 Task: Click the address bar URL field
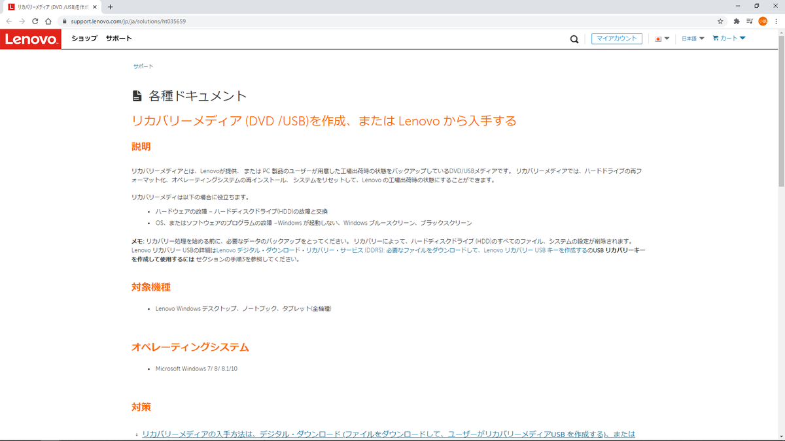pos(386,21)
